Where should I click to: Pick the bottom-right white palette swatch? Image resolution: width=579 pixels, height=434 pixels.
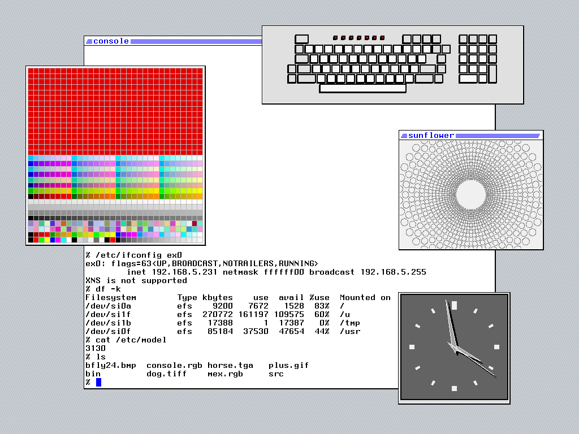coord(199,240)
